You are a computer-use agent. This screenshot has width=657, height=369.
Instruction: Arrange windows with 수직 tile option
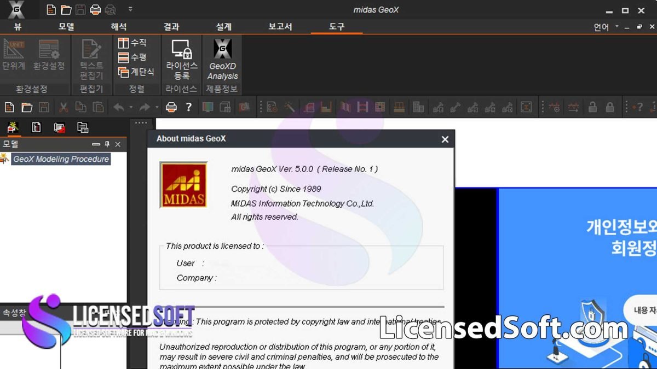(x=132, y=43)
